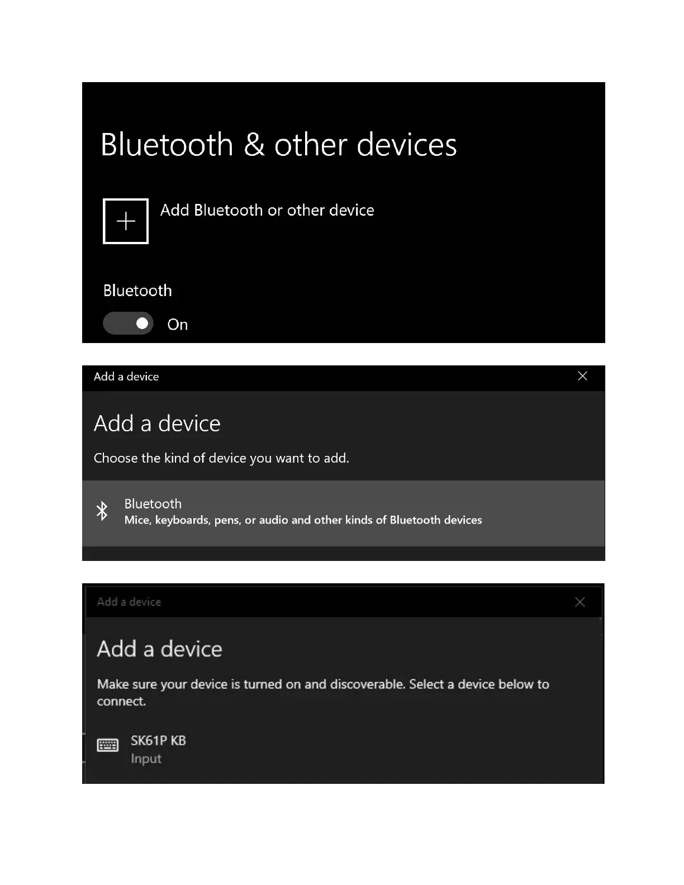Viewport: 684px width, 885px height.
Task: Select the SK61P KB device
Action: pos(343,749)
